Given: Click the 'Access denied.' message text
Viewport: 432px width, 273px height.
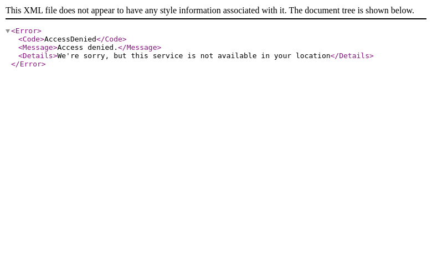Looking at the screenshot, I should [88, 48].
